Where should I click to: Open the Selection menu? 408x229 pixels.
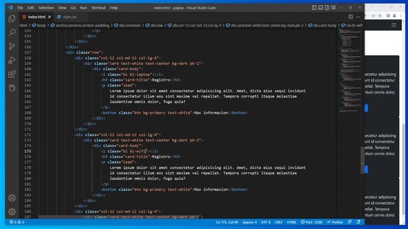point(46,8)
